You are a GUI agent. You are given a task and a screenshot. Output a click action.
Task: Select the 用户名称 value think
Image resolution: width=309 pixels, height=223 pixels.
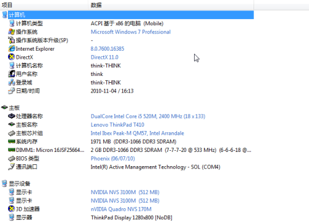point(97,74)
